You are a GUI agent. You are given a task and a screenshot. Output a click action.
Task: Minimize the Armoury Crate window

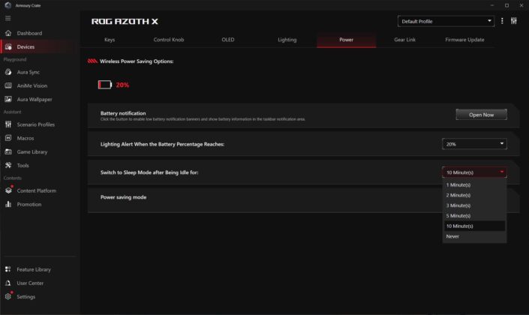coord(492,5)
